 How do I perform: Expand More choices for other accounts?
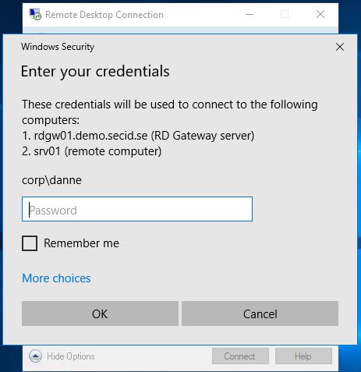(x=56, y=278)
